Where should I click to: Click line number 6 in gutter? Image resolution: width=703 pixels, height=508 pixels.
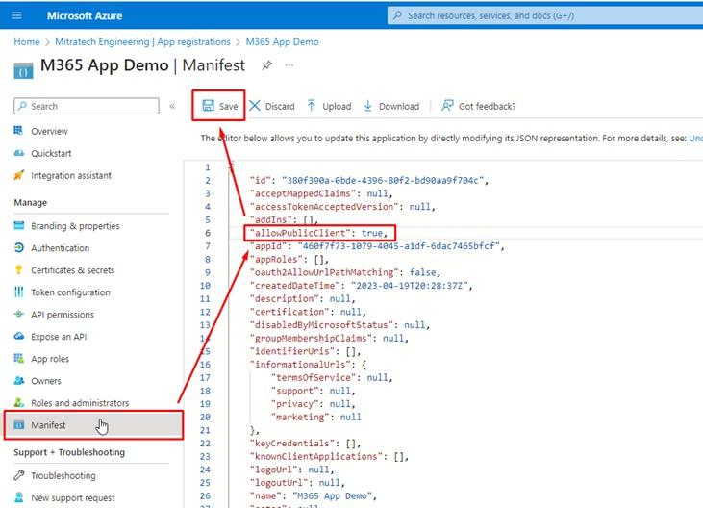[207, 233]
